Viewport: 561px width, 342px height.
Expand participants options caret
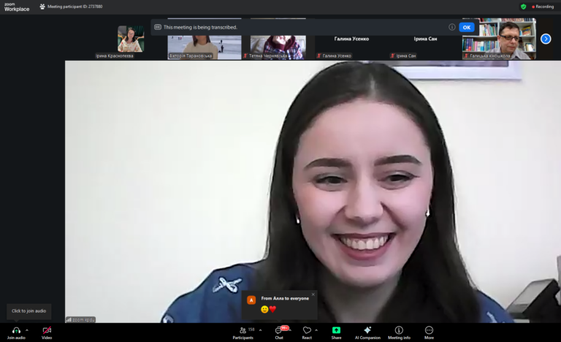(261, 330)
